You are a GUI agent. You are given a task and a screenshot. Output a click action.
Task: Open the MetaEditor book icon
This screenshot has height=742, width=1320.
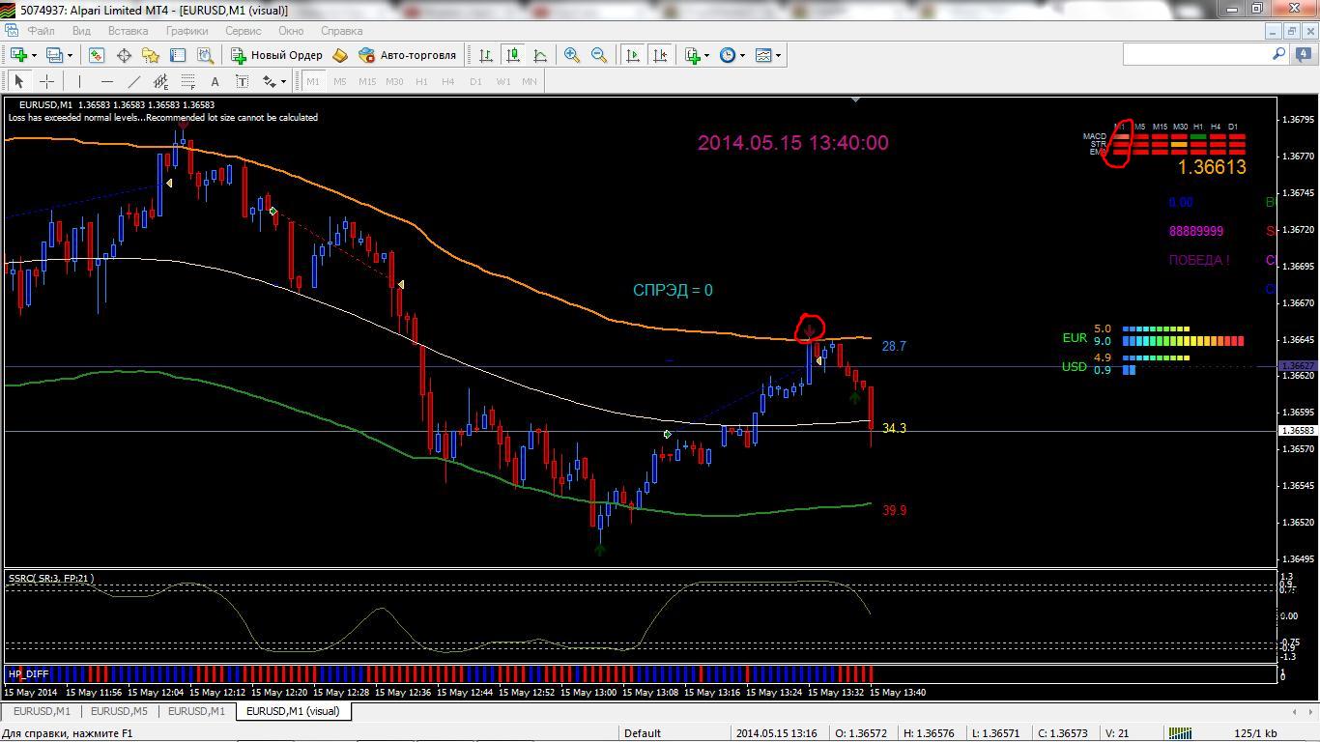[340, 55]
